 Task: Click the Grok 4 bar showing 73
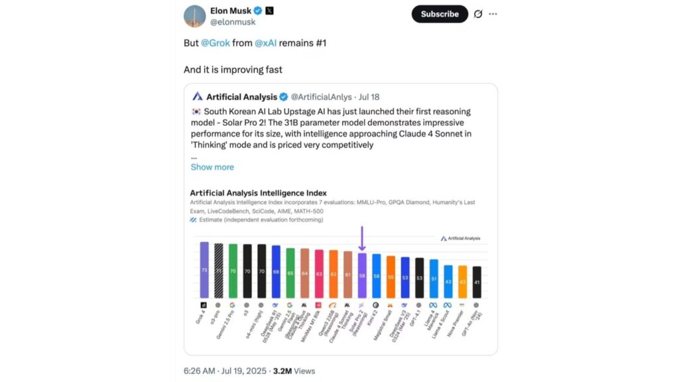click(x=204, y=269)
